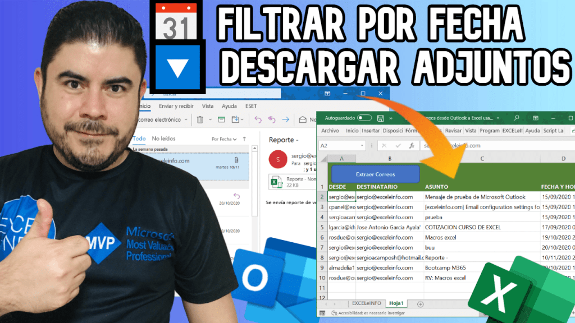Click the Save floppy icon in Excel title bar
This screenshot has height=323, width=575.
(380, 118)
